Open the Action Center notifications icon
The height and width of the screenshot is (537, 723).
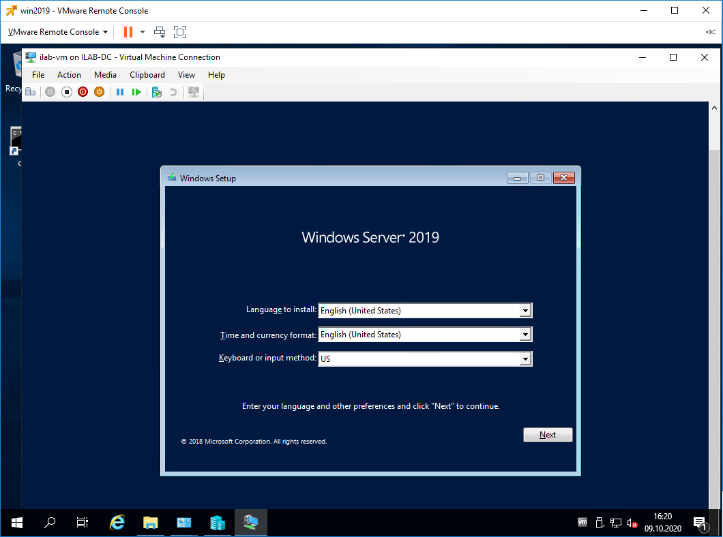coord(700,523)
